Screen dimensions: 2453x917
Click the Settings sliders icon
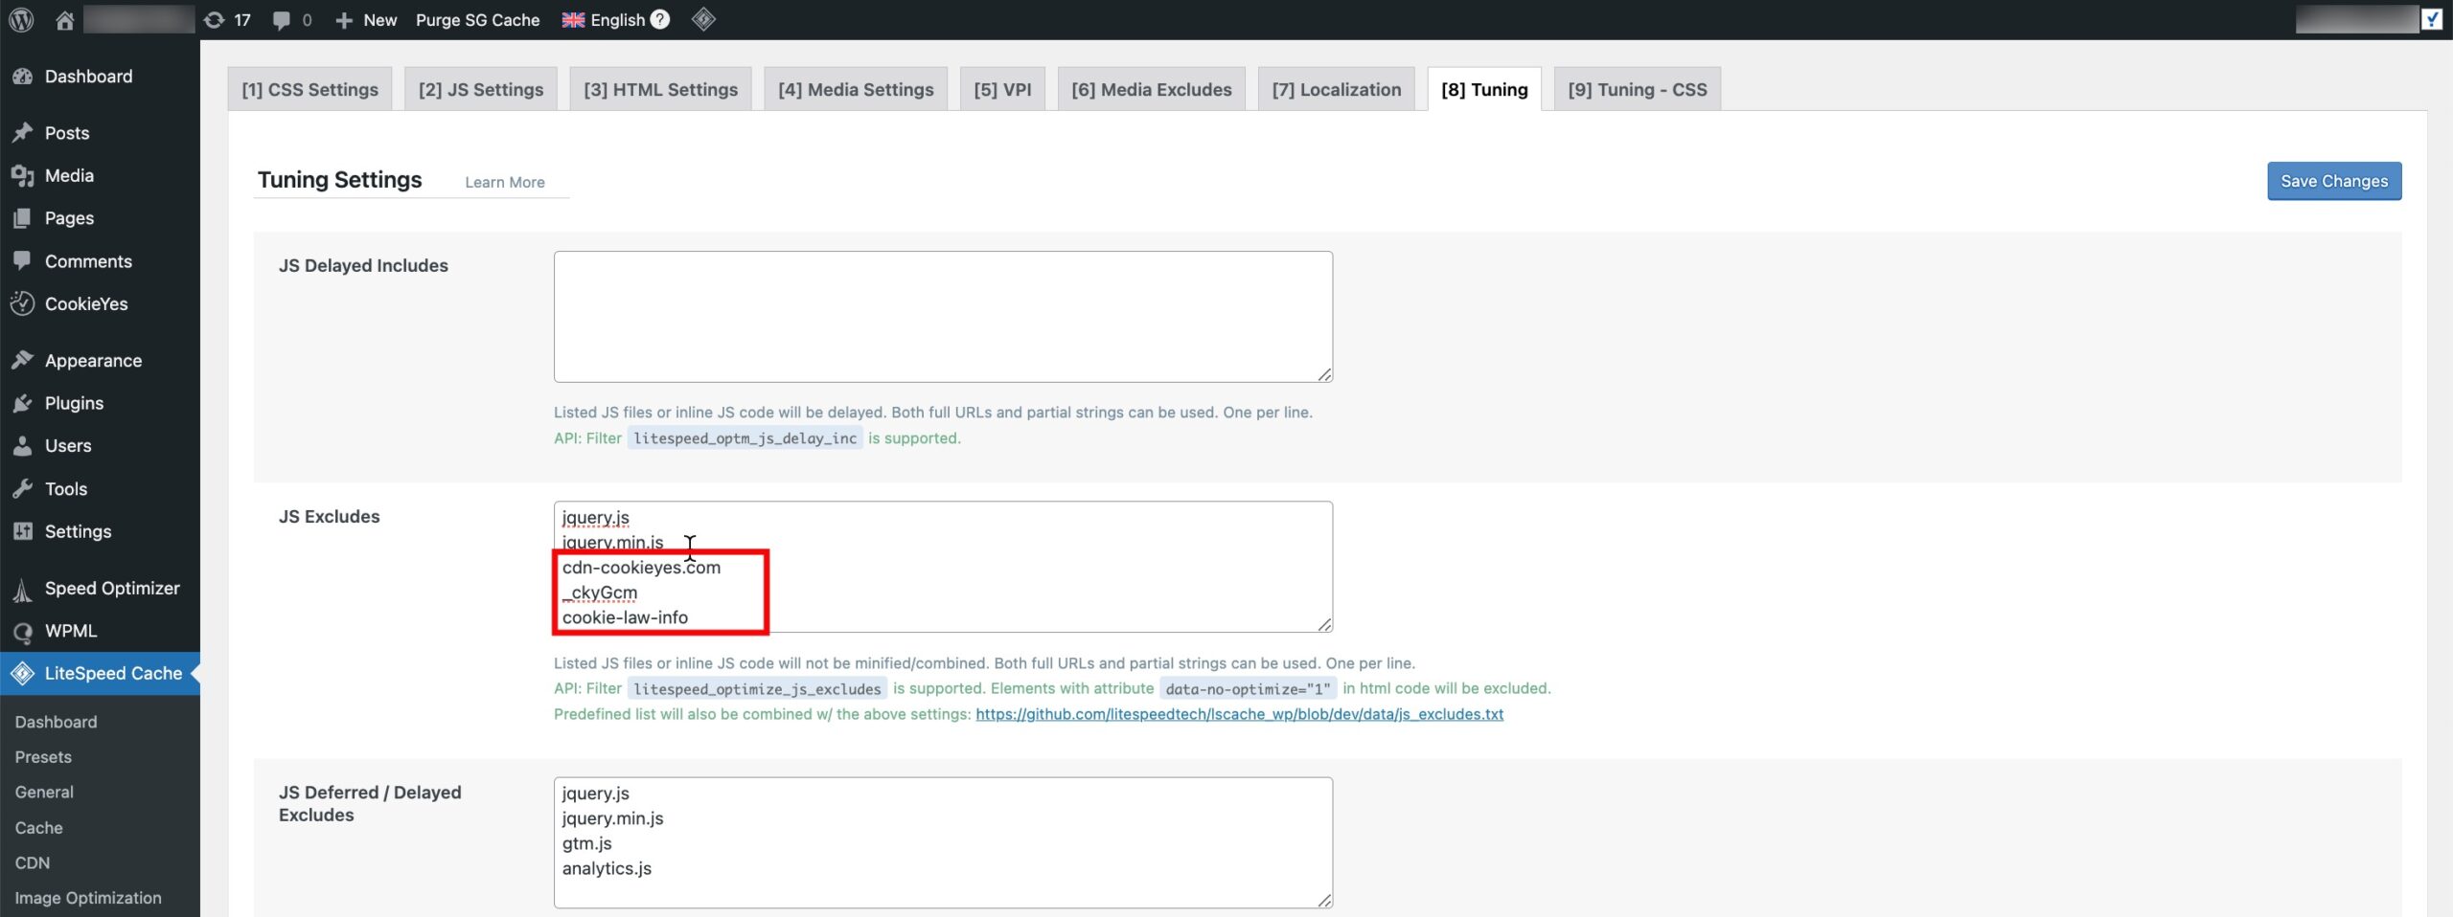tap(23, 531)
